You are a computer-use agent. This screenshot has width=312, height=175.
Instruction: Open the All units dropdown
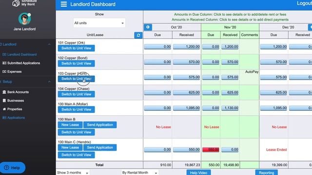coord(99,23)
